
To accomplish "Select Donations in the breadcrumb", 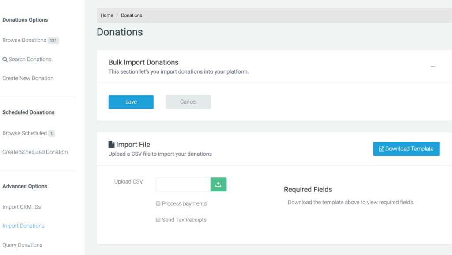I will coord(131,15).
